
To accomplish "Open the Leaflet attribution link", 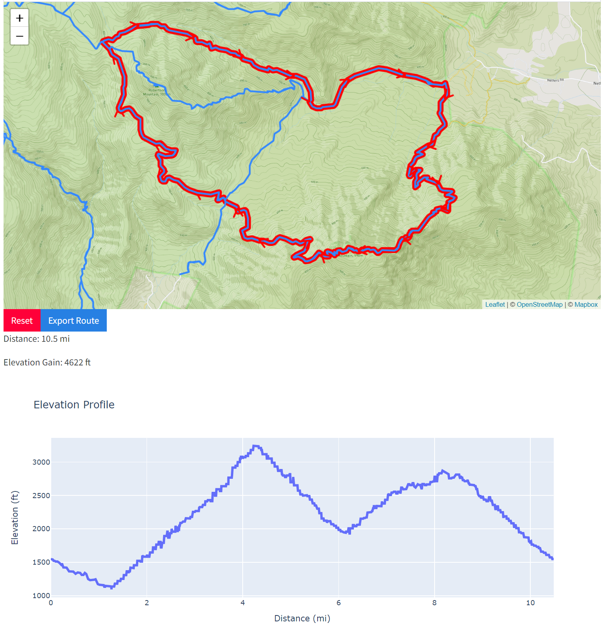I will (494, 304).
